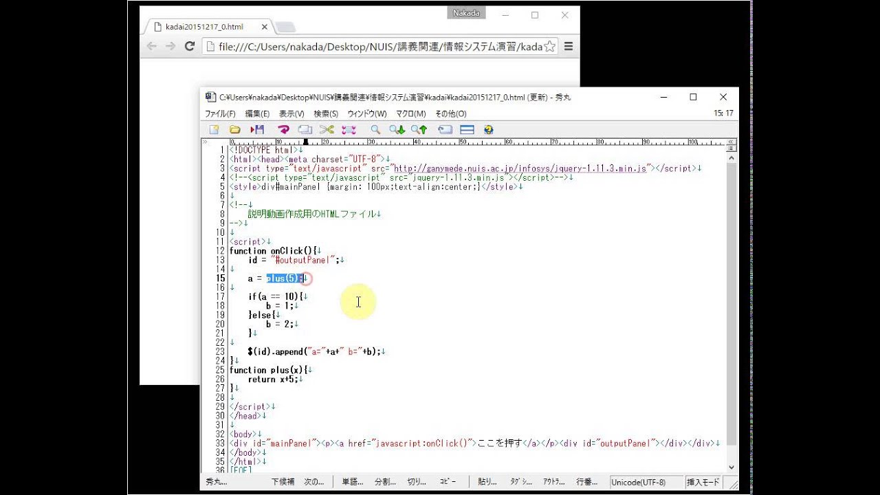Click the Chrome address bar
The width and height of the screenshot is (880, 495).
click(x=380, y=46)
